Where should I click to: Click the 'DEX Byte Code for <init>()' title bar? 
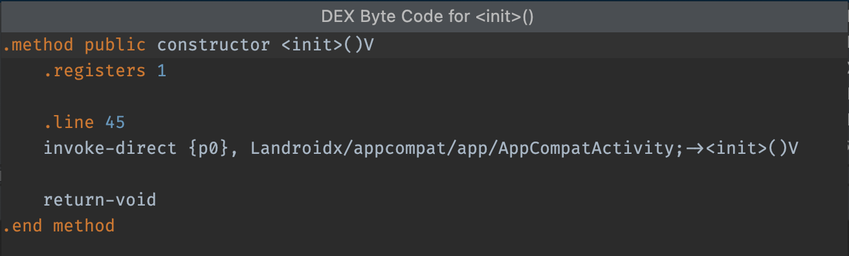point(424,17)
